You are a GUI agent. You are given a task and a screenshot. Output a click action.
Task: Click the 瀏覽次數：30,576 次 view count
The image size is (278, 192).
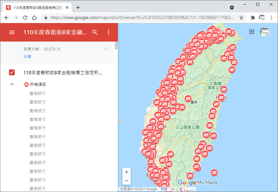[42, 49]
